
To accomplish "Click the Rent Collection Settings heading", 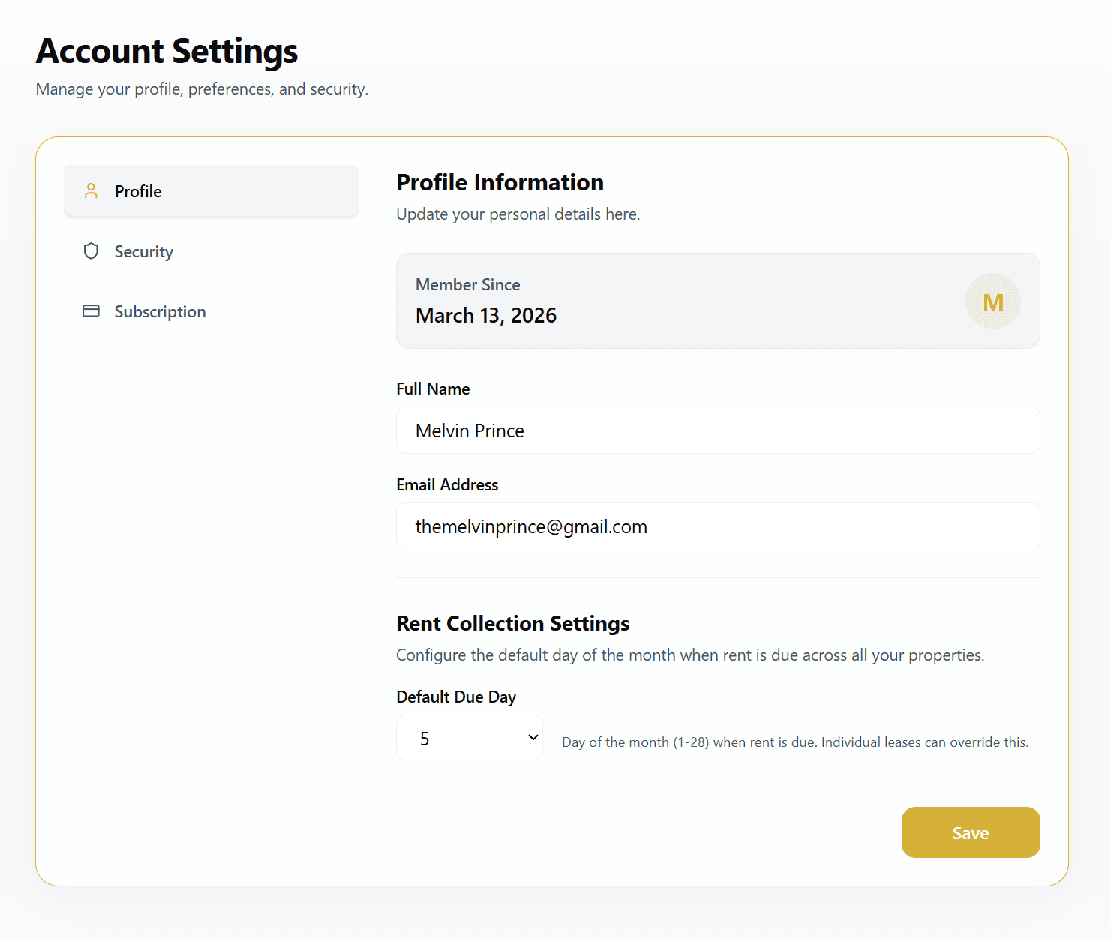I will pos(512,623).
